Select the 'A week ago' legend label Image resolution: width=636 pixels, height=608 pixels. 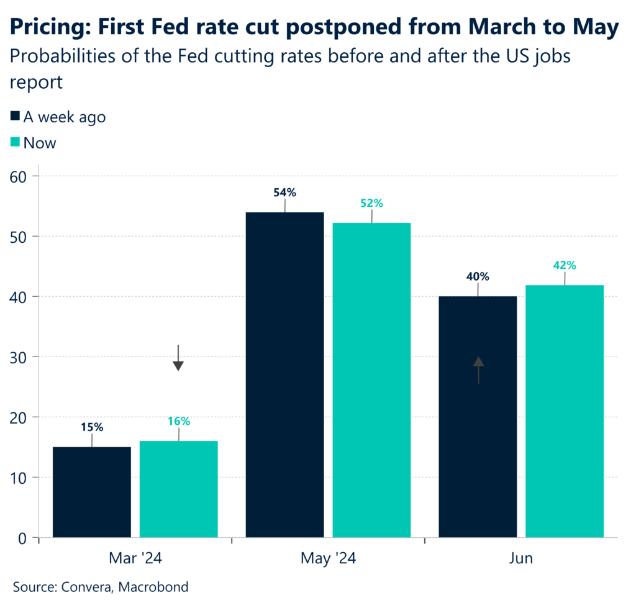coord(64,116)
